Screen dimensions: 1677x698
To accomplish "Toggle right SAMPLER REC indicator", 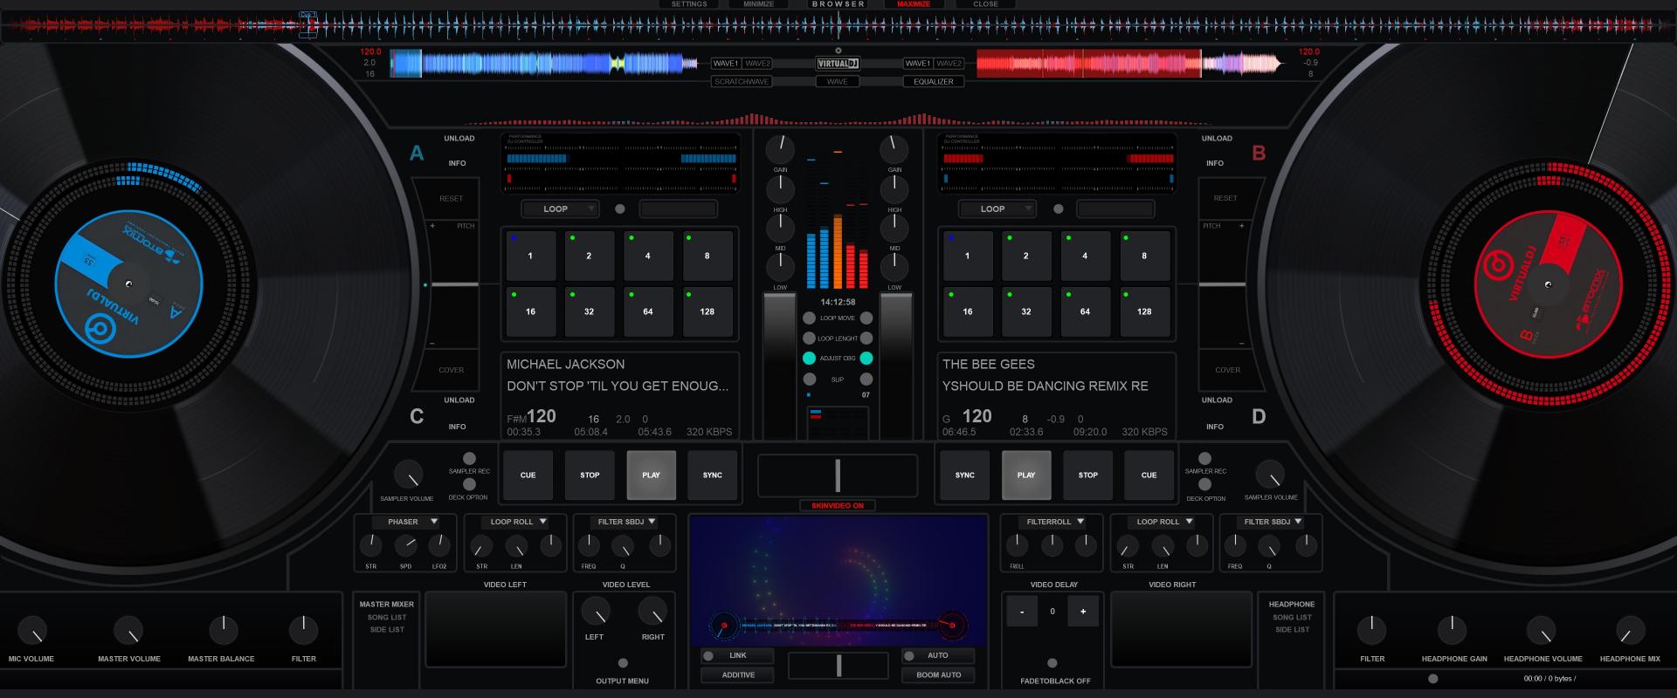I will point(1204,459).
